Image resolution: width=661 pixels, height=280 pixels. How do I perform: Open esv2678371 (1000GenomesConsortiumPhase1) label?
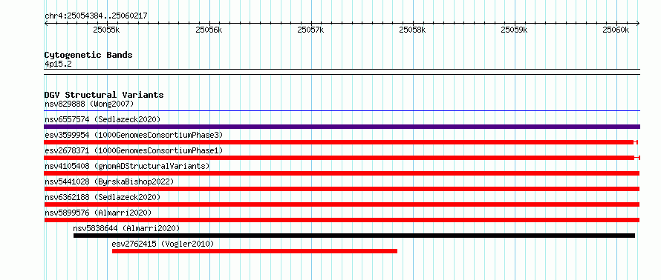pyautogui.click(x=134, y=150)
